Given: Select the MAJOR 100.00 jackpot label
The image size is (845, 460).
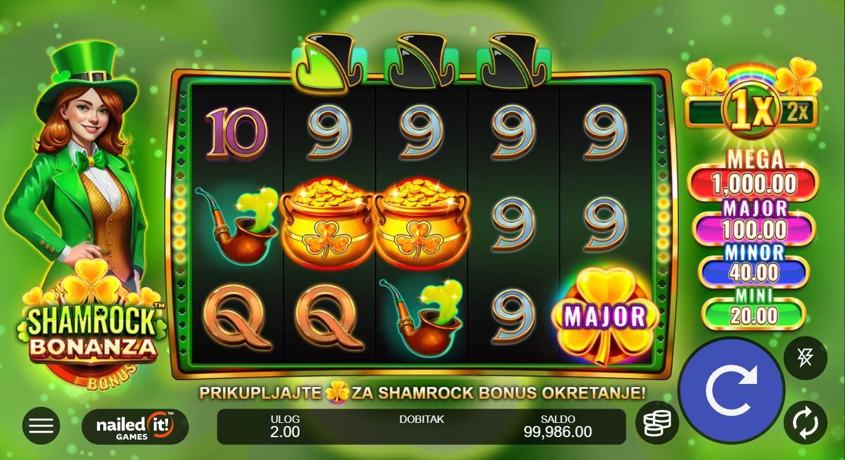Looking at the screenshot, I should (755, 221).
